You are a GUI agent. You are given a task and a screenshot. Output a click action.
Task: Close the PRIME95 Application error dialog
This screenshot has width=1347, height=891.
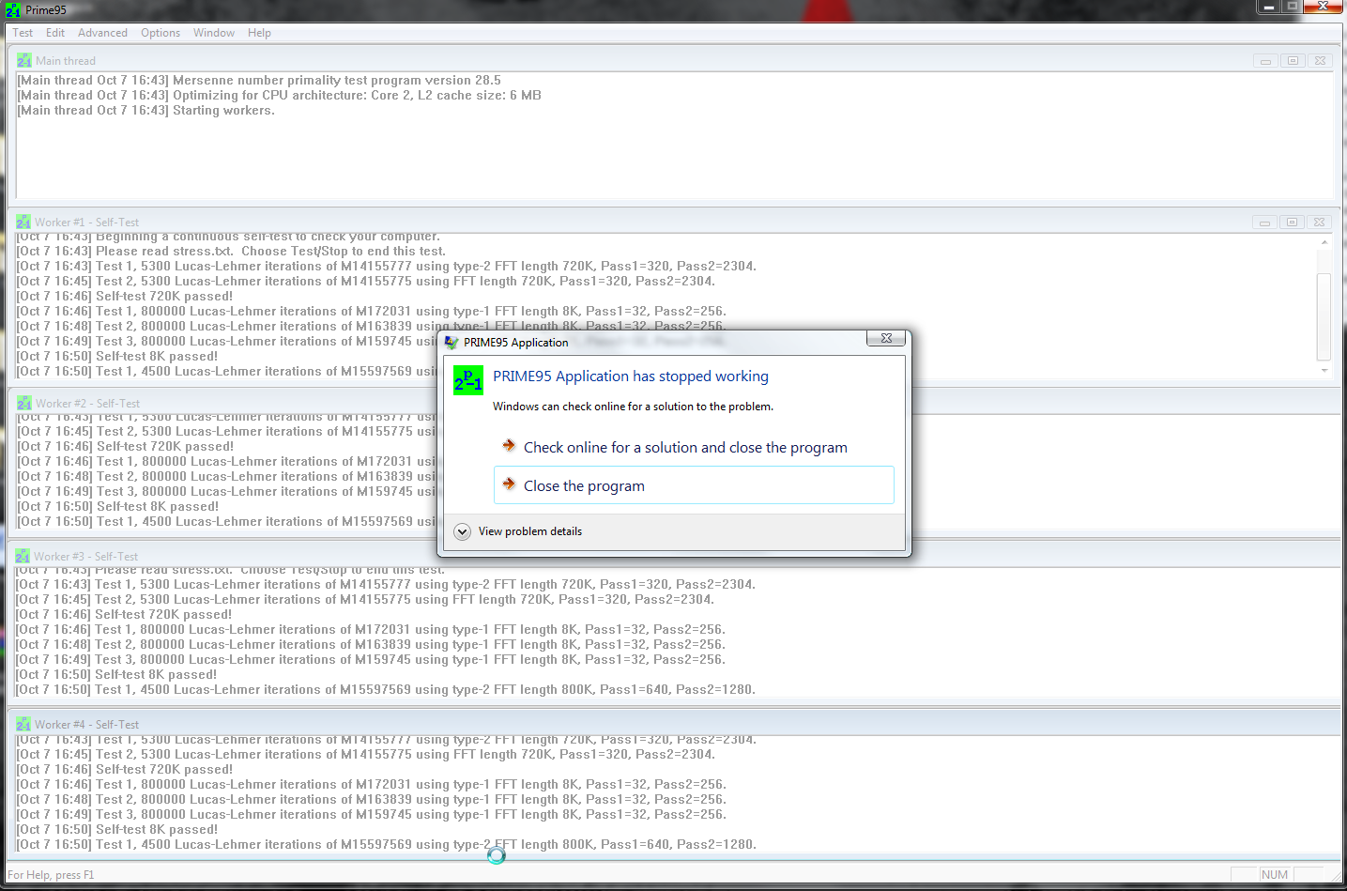(886, 338)
